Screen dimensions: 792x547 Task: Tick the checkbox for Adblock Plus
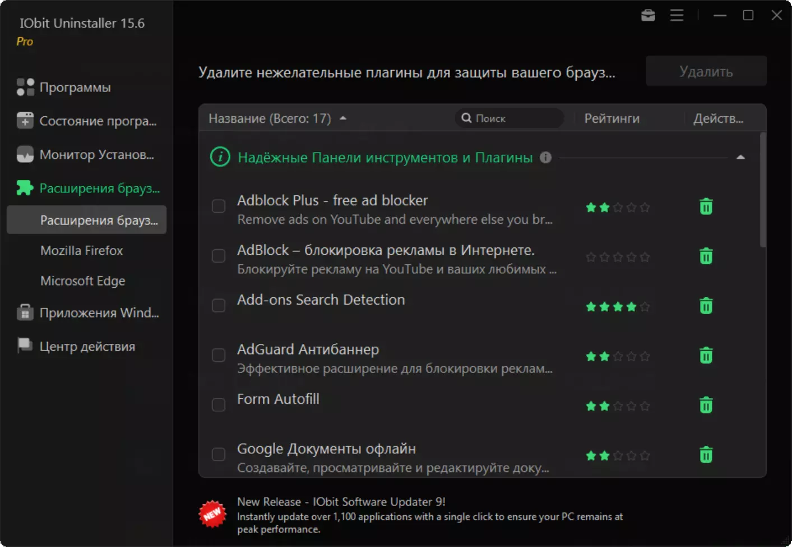[x=219, y=206]
